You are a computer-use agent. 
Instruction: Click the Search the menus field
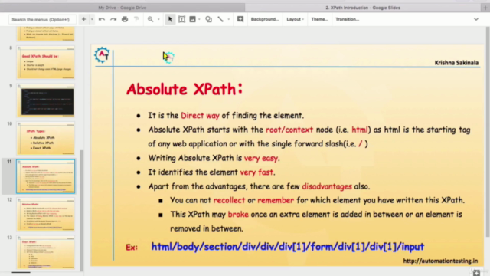pyautogui.click(x=42, y=19)
